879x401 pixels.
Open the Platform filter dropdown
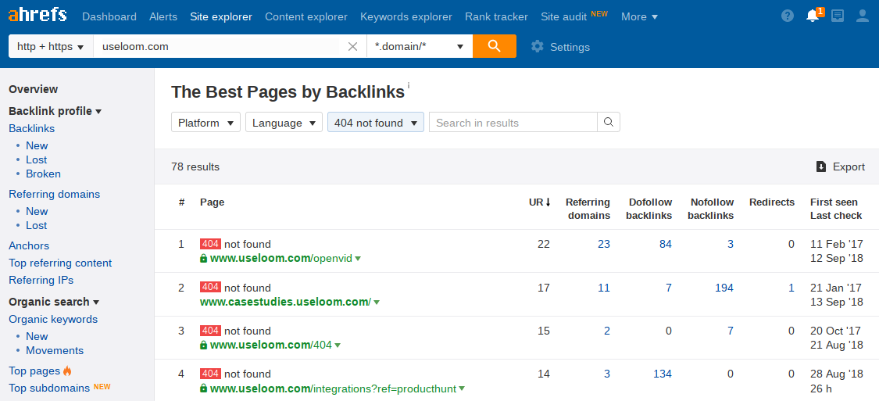205,123
